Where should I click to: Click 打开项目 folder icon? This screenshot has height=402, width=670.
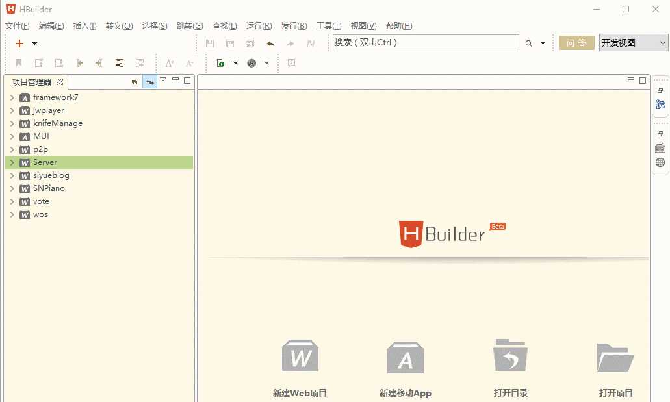click(x=615, y=358)
